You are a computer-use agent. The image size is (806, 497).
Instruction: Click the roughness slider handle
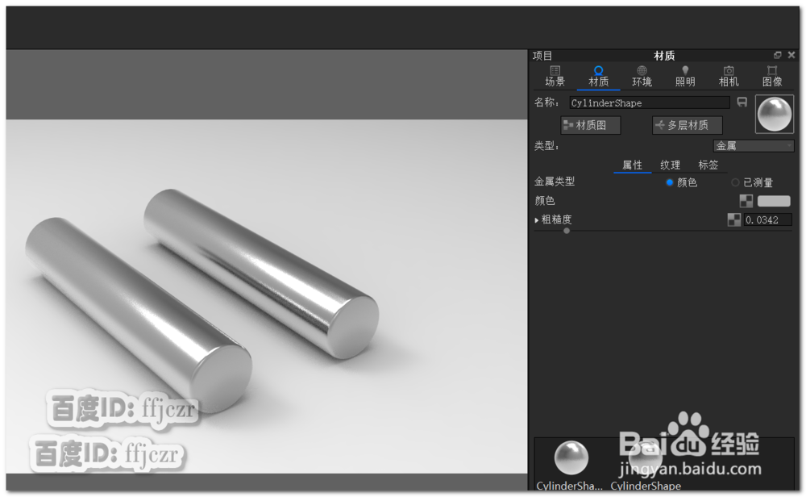567,231
